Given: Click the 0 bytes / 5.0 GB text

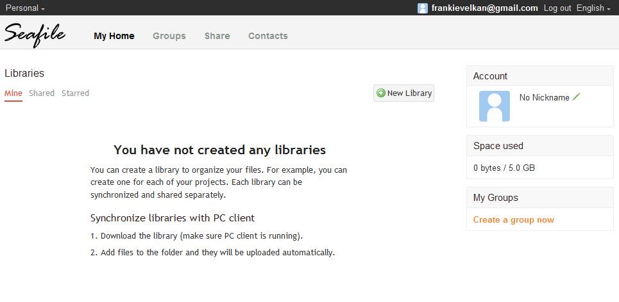Looking at the screenshot, I should (x=504, y=168).
